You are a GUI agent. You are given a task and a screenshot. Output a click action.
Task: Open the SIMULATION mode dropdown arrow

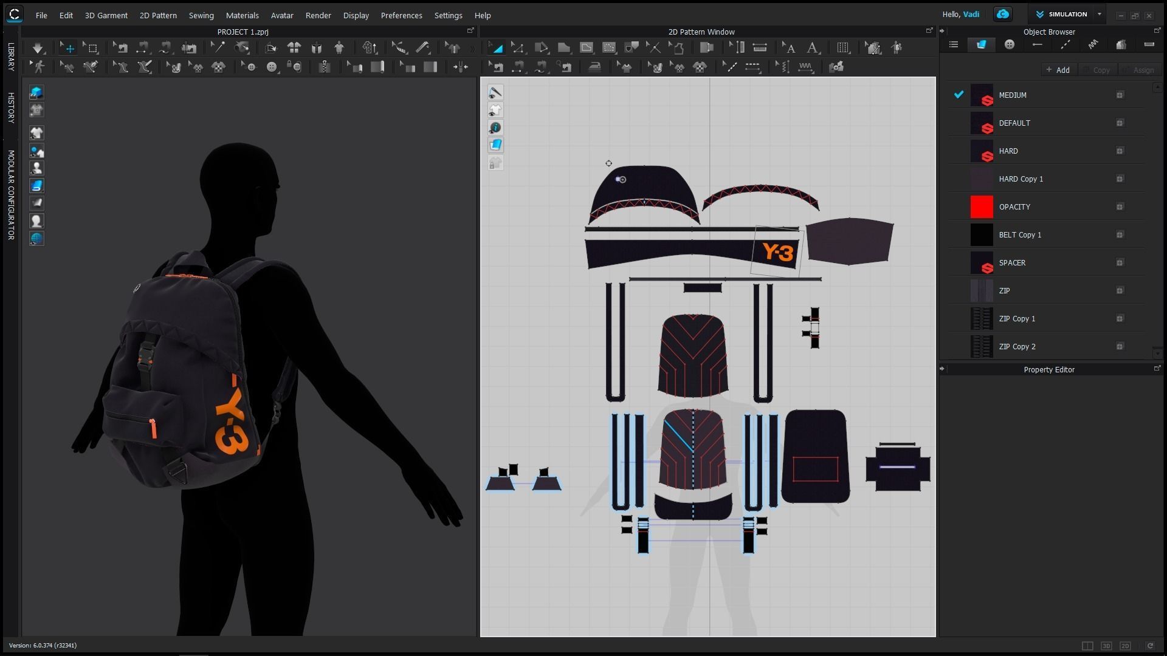click(1099, 14)
